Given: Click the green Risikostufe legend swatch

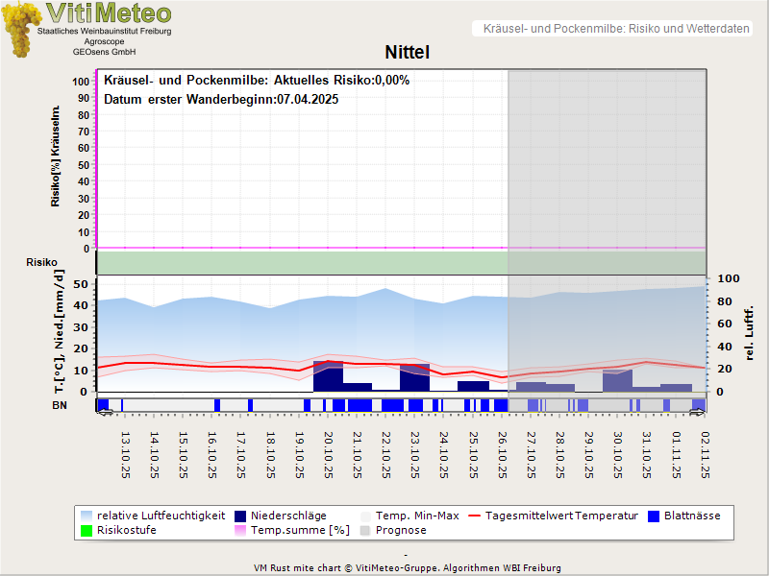Looking at the screenshot, I should coord(87,530).
